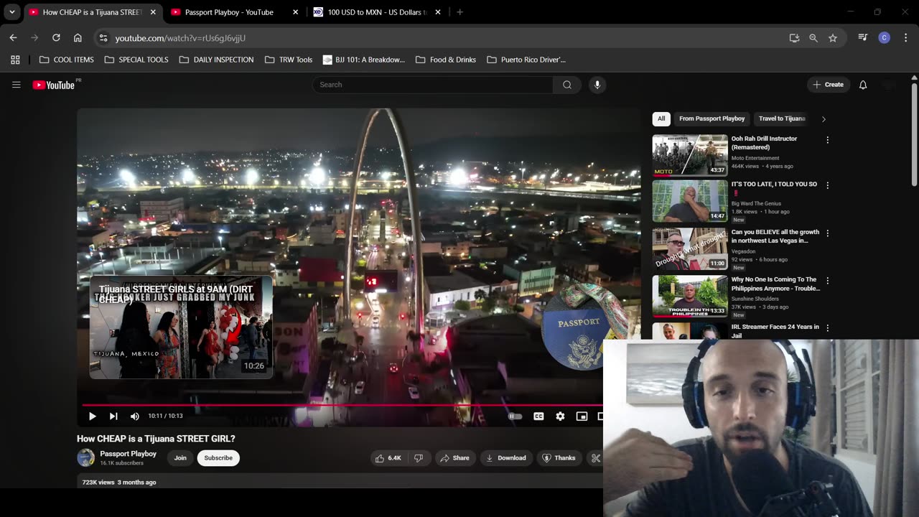Image resolution: width=919 pixels, height=517 pixels.
Task: Open the Create menu
Action: pyautogui.click(x=829, y=85)
